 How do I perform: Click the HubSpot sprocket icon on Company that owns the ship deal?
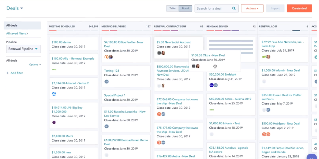click(x=159, y=114)
